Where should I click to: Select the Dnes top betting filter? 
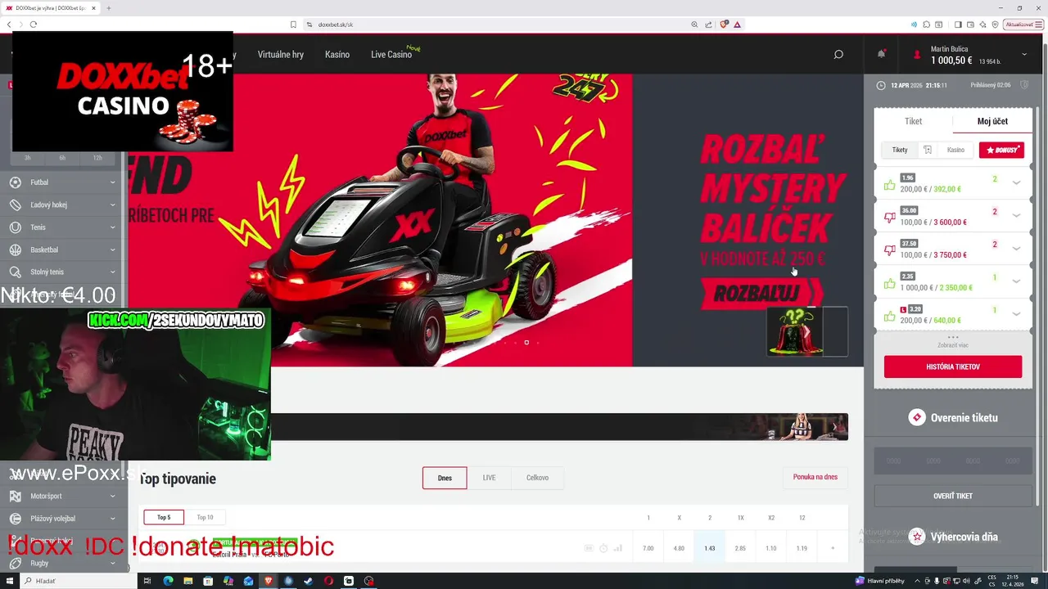pyautogui.click(x=445, y=478)
